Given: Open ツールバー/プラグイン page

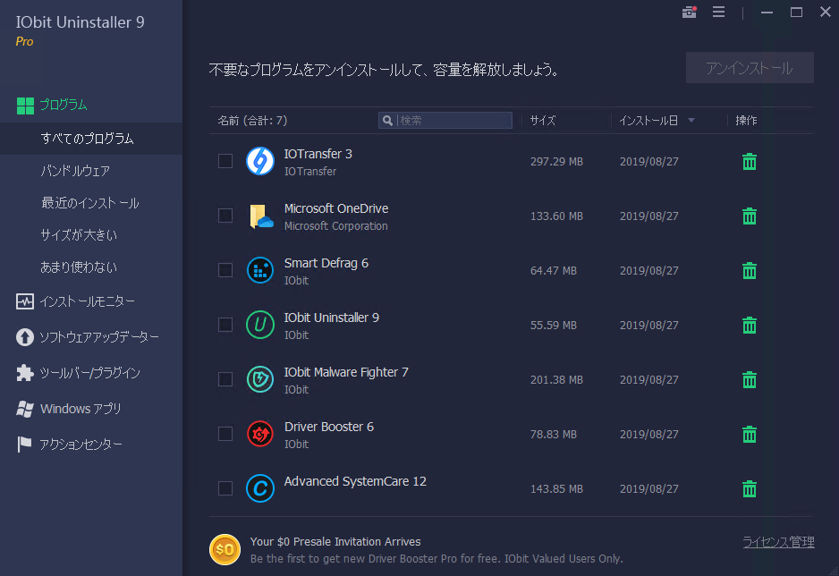Looking at the screenshot, I should pyautogui.click(x=89, y=373).
